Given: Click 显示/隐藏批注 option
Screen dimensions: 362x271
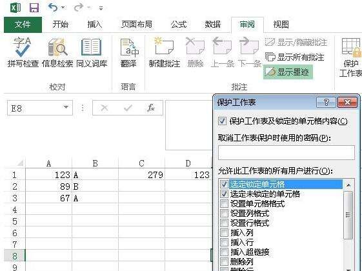Looking at the screenshot, I should [296, 42].
